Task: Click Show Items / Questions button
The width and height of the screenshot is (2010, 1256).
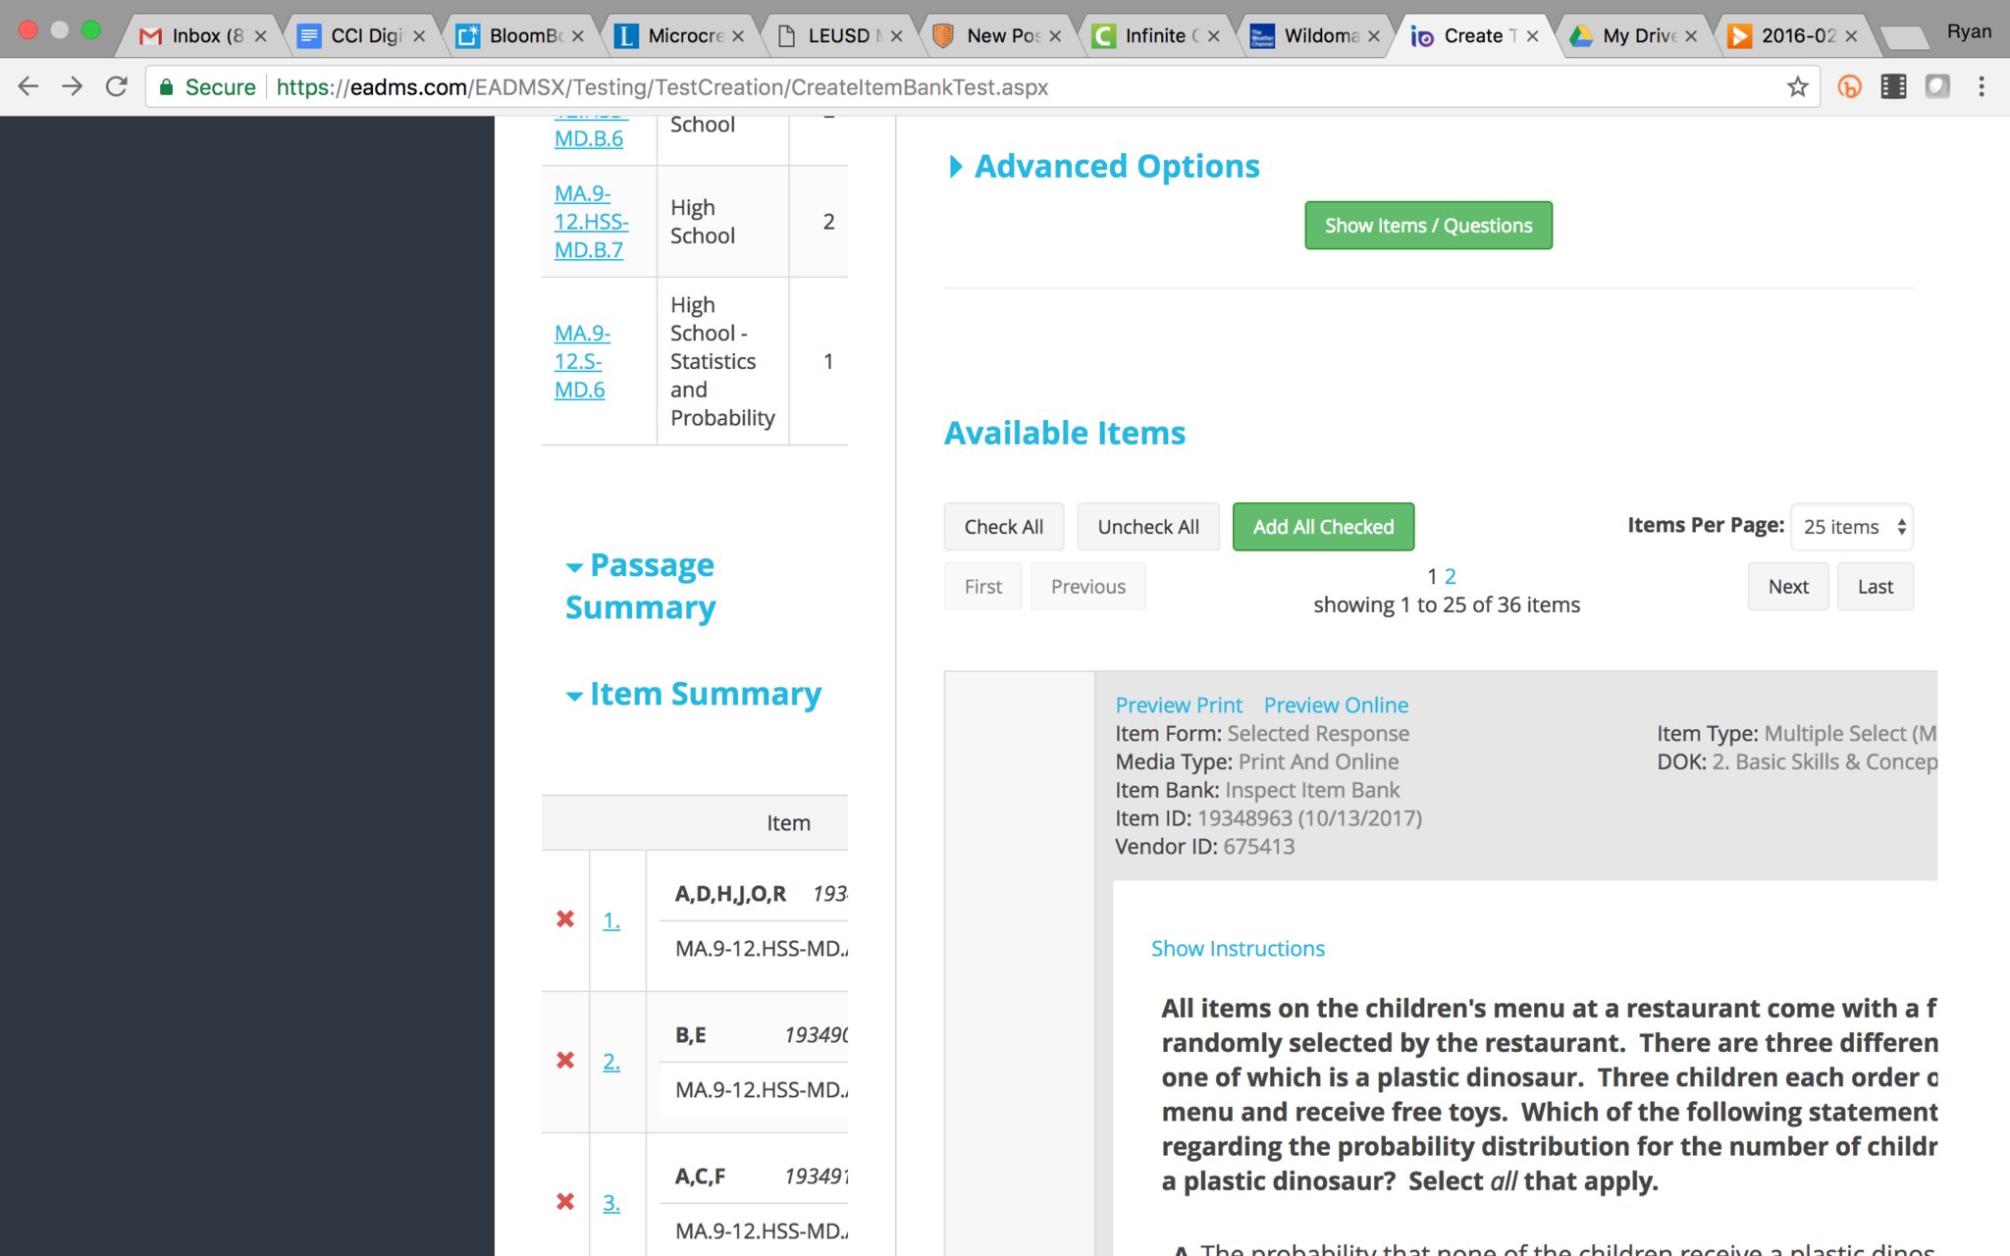Action: 1428,226
